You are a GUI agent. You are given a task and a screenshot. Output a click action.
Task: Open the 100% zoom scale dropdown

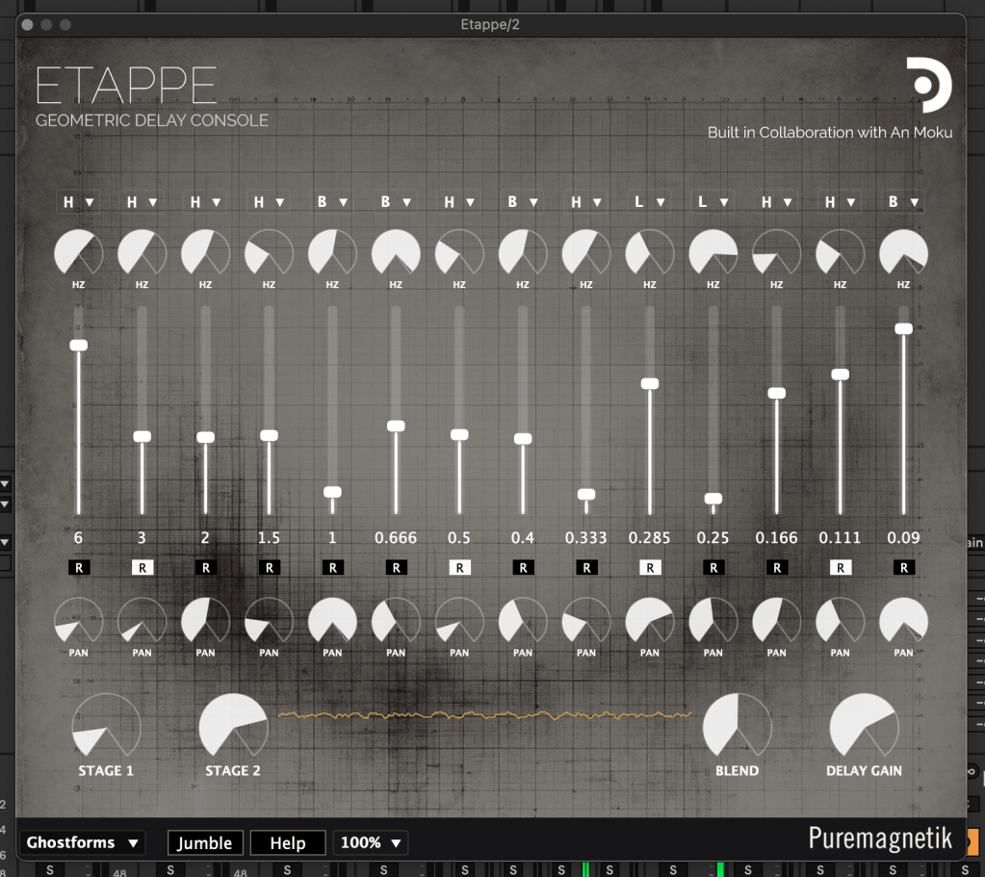370,843
